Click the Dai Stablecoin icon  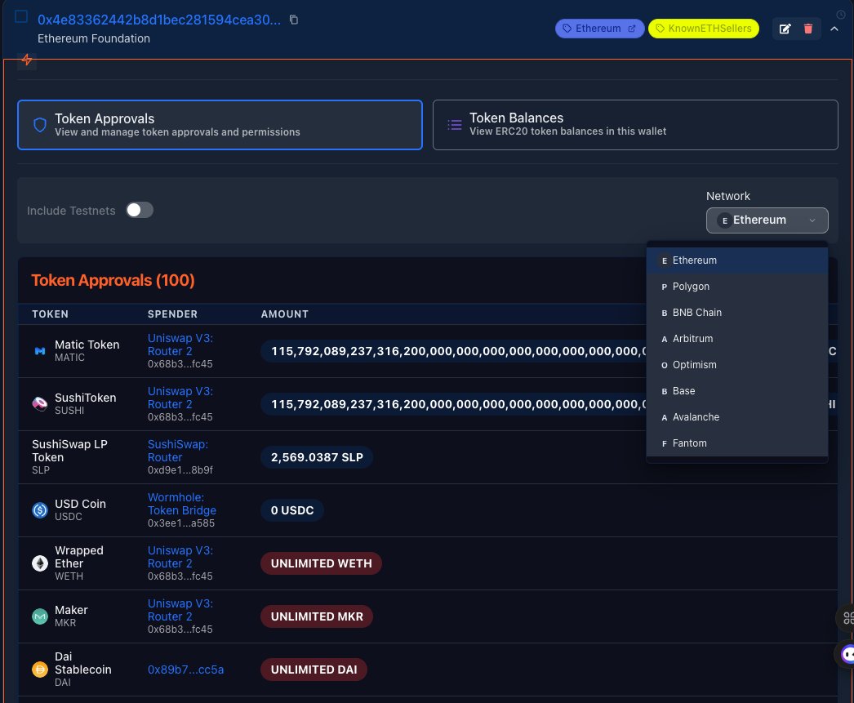click(x=40, y=670)
